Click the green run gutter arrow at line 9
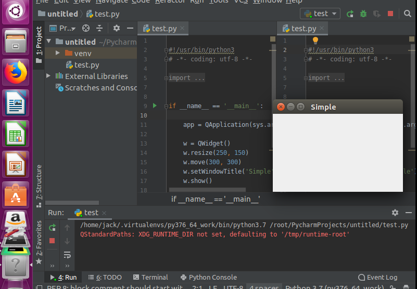 pos(155,106)
